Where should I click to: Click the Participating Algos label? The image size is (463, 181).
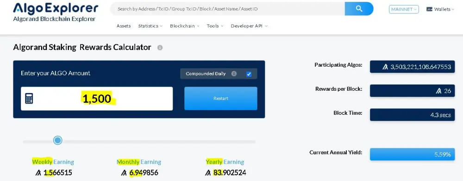pyautogui.click(x=338, y=65)
